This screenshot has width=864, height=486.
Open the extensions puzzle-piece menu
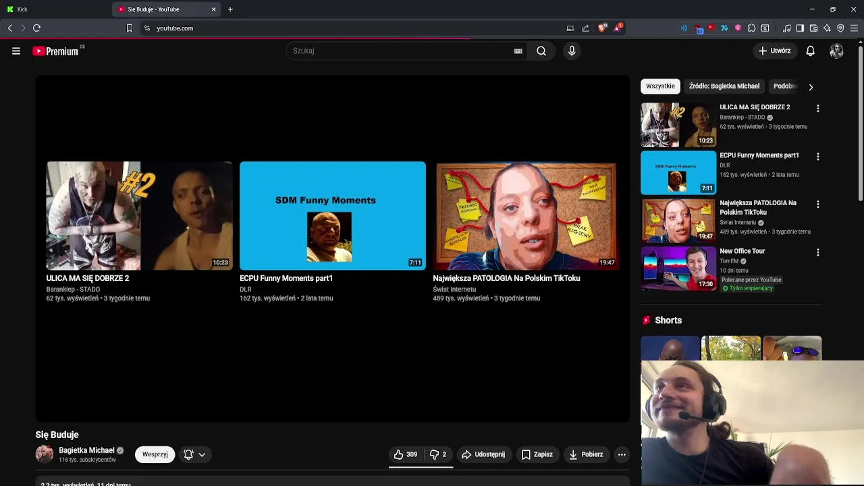click(x=751, y=28)
